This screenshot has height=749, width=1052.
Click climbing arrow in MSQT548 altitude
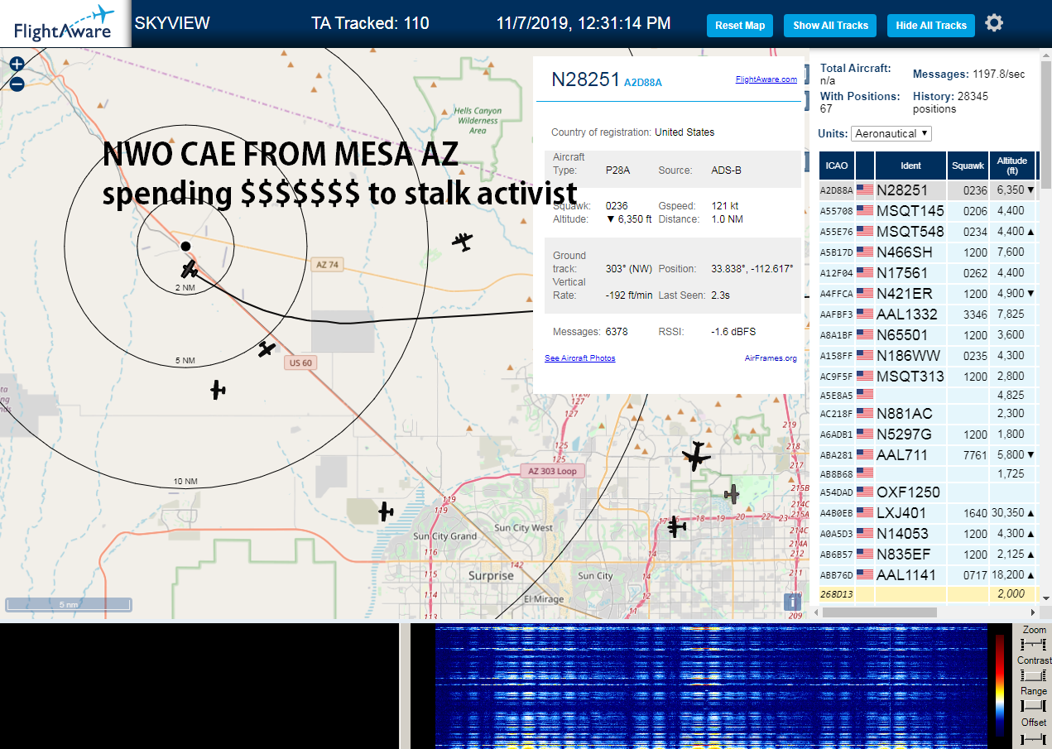[x=1030, y=232]
